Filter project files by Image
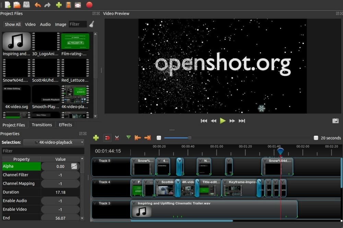Screen dimensions: 343x228 pyautogui.click(x=61, y=24)
